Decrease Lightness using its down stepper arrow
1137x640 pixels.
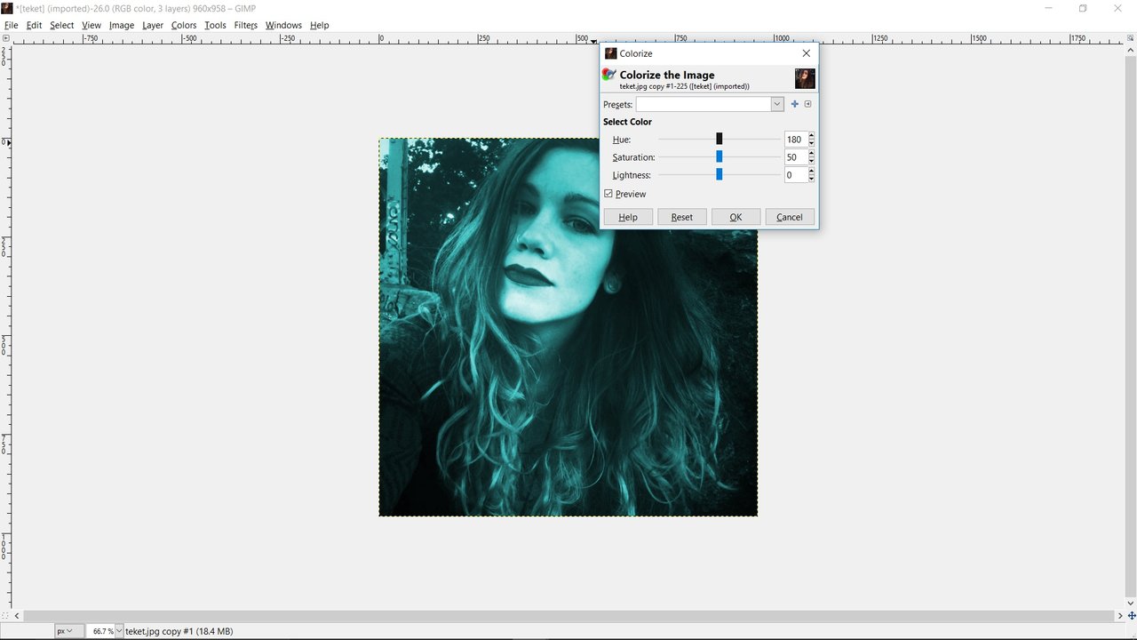[x=810, y=179]
